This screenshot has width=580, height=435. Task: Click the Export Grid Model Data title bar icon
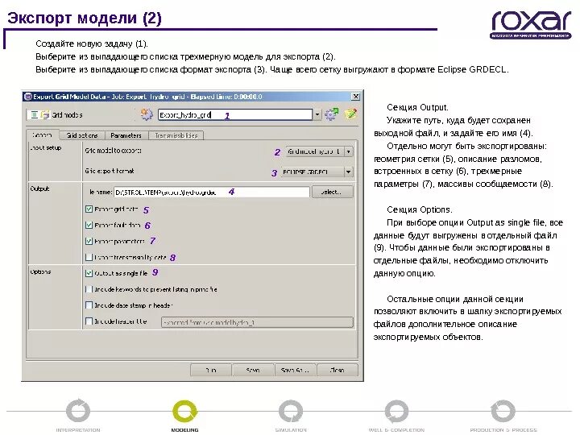coord(27,97)
